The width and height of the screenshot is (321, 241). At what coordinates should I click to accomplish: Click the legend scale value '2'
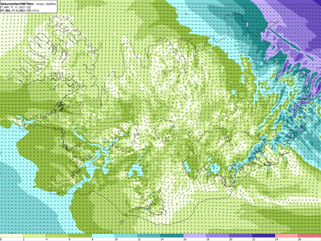pyautogui.click(x=24, y=239)
